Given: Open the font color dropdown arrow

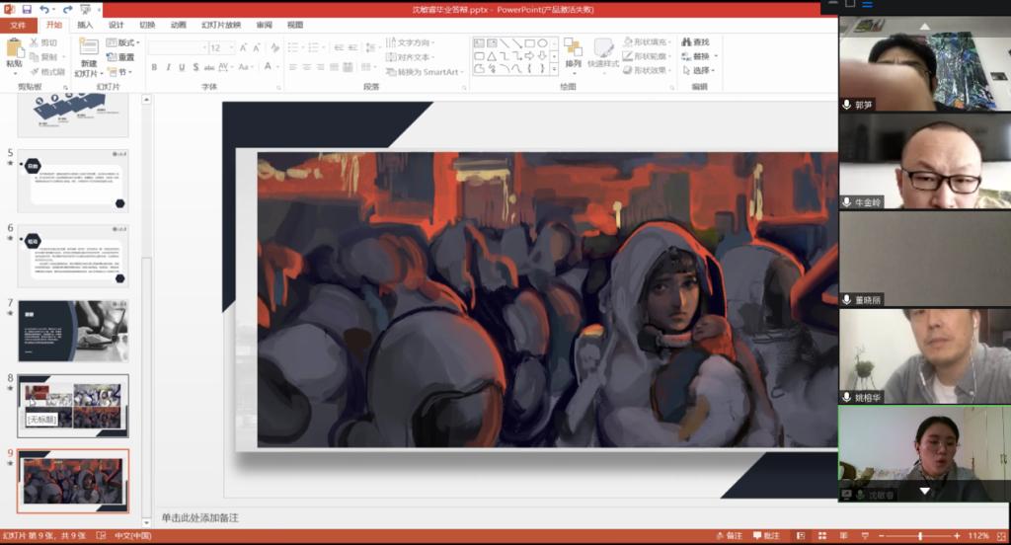Looking at the screenshot, I should [277, 67].
